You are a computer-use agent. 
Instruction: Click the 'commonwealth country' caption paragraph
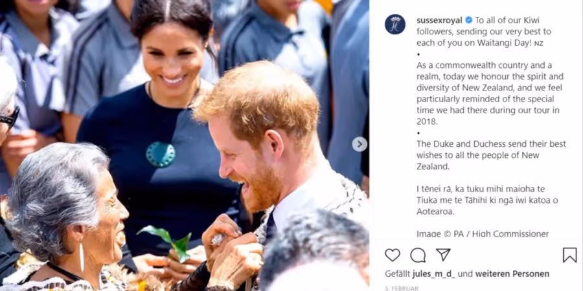[x=490, y=94]
